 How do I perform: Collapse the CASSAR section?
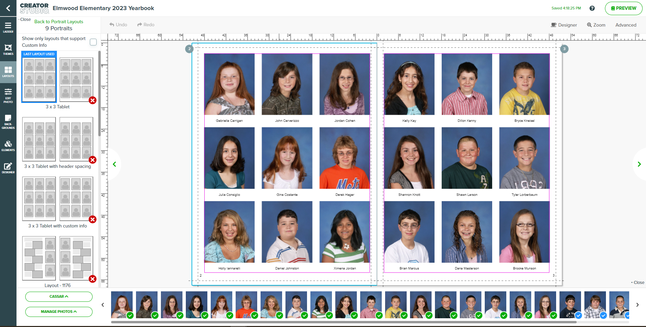(59, 296)
